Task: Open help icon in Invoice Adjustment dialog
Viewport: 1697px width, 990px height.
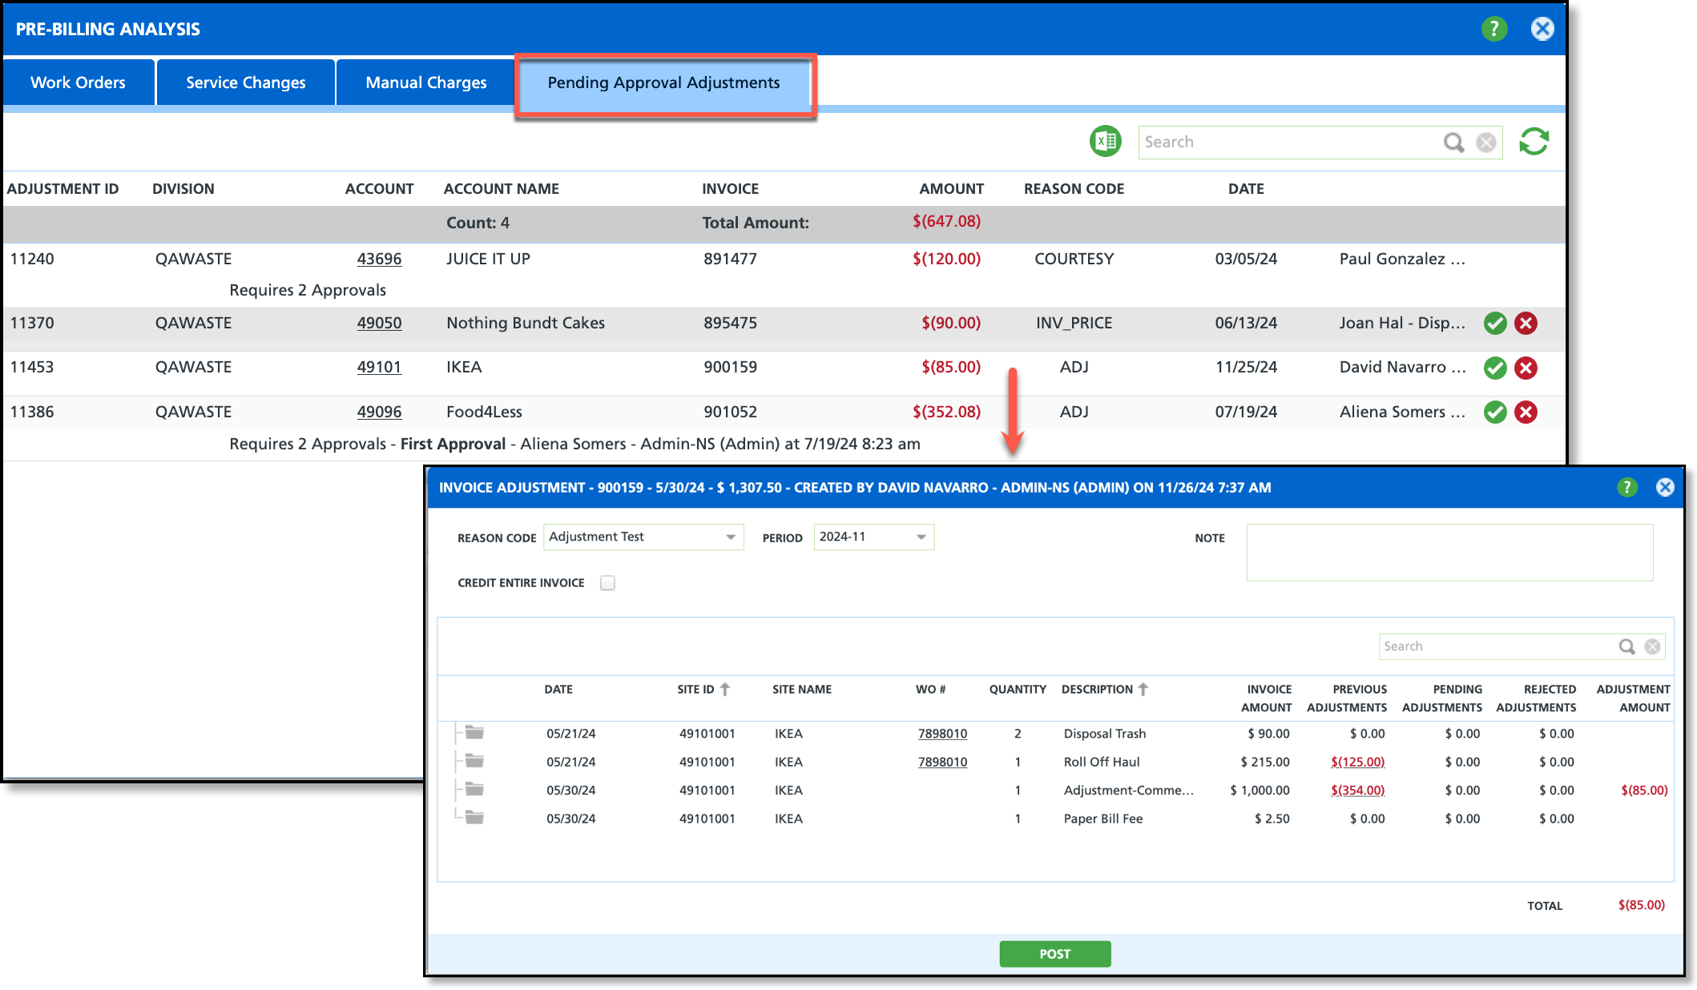Action: (x=1626, y=488)
